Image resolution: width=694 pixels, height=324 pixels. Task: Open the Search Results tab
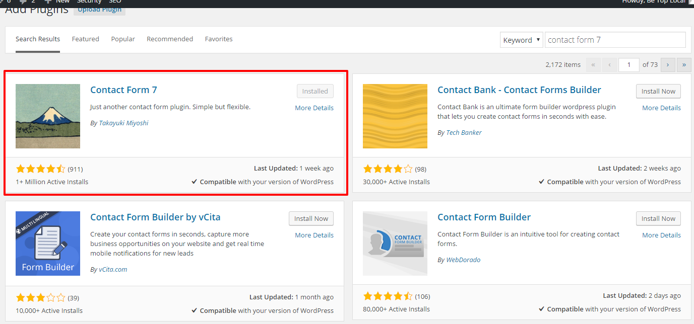[x=38, y=39]
